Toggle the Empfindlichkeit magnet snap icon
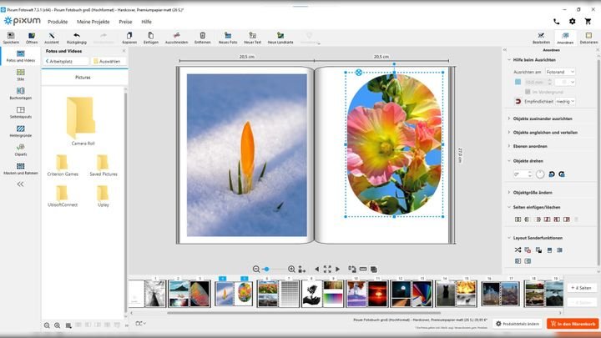Image resolution: width=601 pixels, height=338 pixels. point(518,101)
